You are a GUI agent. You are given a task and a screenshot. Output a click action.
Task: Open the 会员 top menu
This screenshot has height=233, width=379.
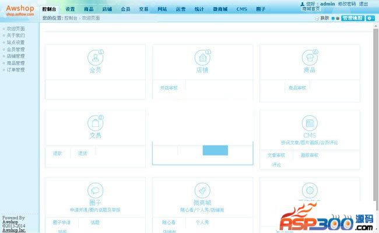(x=125, y=9)
